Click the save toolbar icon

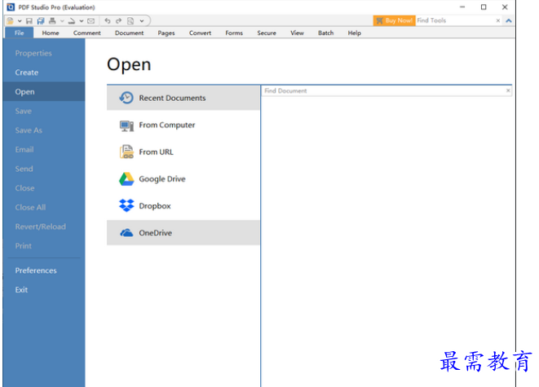(29, 21)
